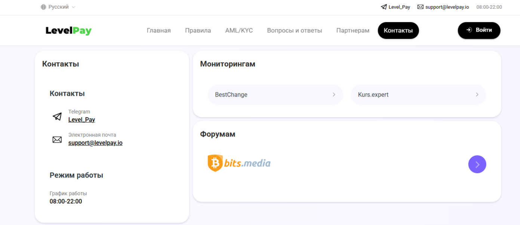Click the purple circular arrow in Форумам card
The width and height of the screenshot is (520, 225).
tap(477, 164)
